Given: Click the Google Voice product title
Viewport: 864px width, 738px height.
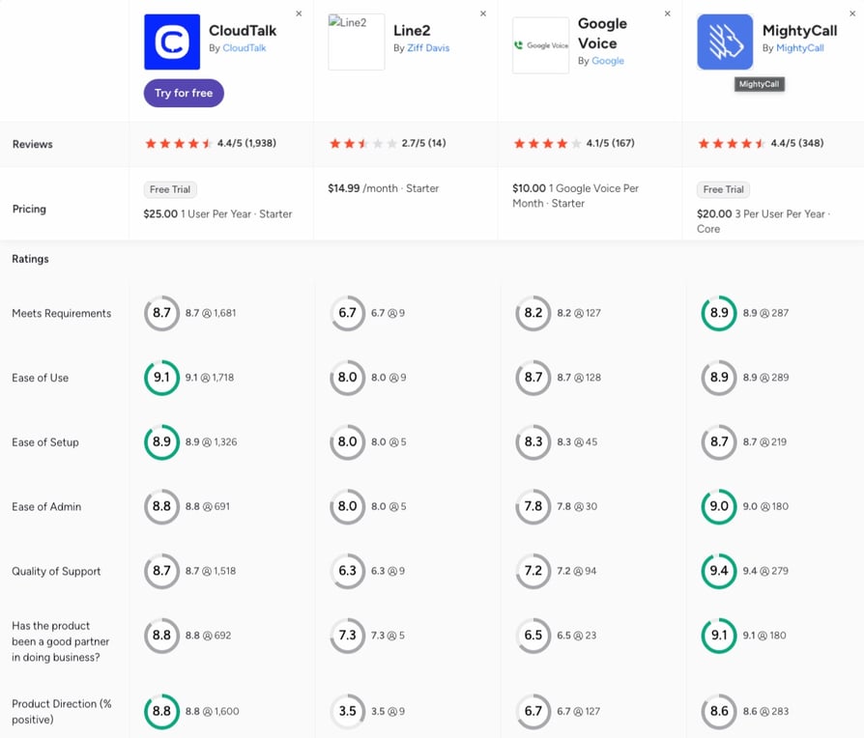Looking at the screenshot, I should click(602, 33).
